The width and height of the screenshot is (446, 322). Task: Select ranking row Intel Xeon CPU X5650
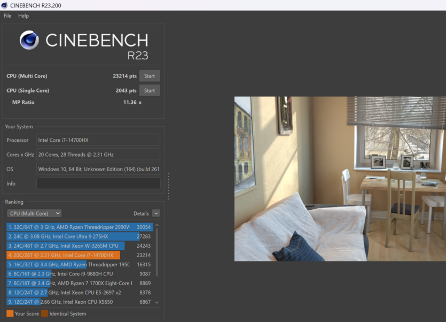coord(80,302)
